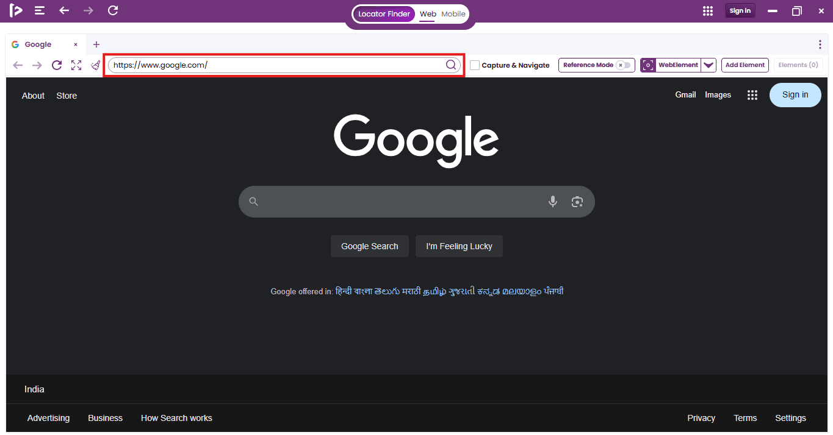Open the Settings footer menu
This screenshot has height=435, width=833.
point(790,418)
